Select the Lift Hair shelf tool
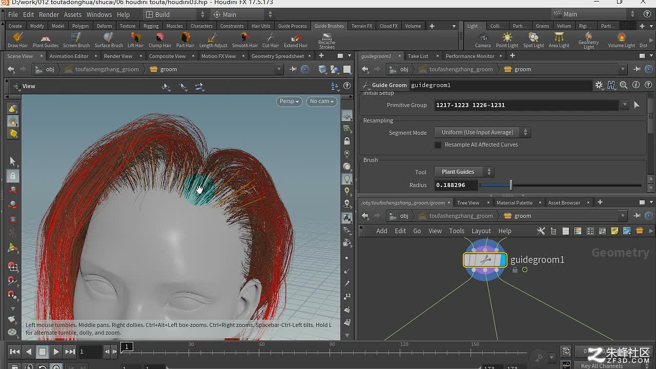Viewport: 656px width, 369px height. click(135, 40)
